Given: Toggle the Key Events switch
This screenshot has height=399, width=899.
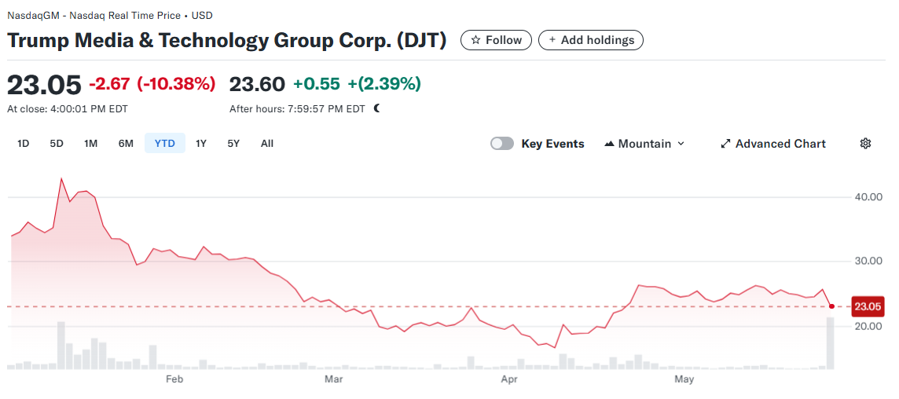Looking at the screenshot, I should (502, 144).
